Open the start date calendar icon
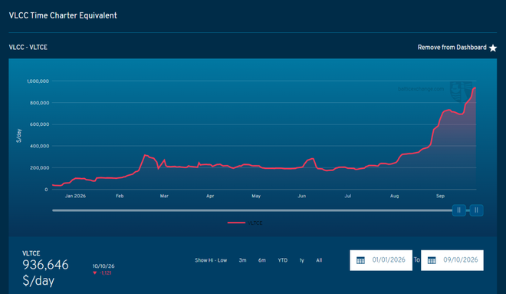The height and width of the screenshot is (294, 506). [x=360, y=260]
